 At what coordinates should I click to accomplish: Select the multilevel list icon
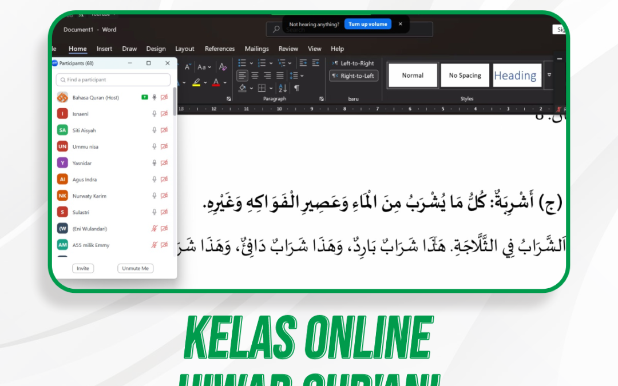pos(282,63)
